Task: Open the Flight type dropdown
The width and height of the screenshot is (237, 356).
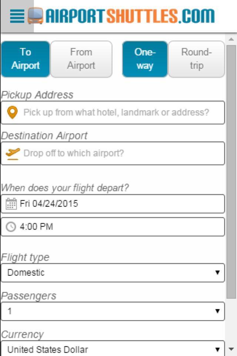Action: pos(113,273)
